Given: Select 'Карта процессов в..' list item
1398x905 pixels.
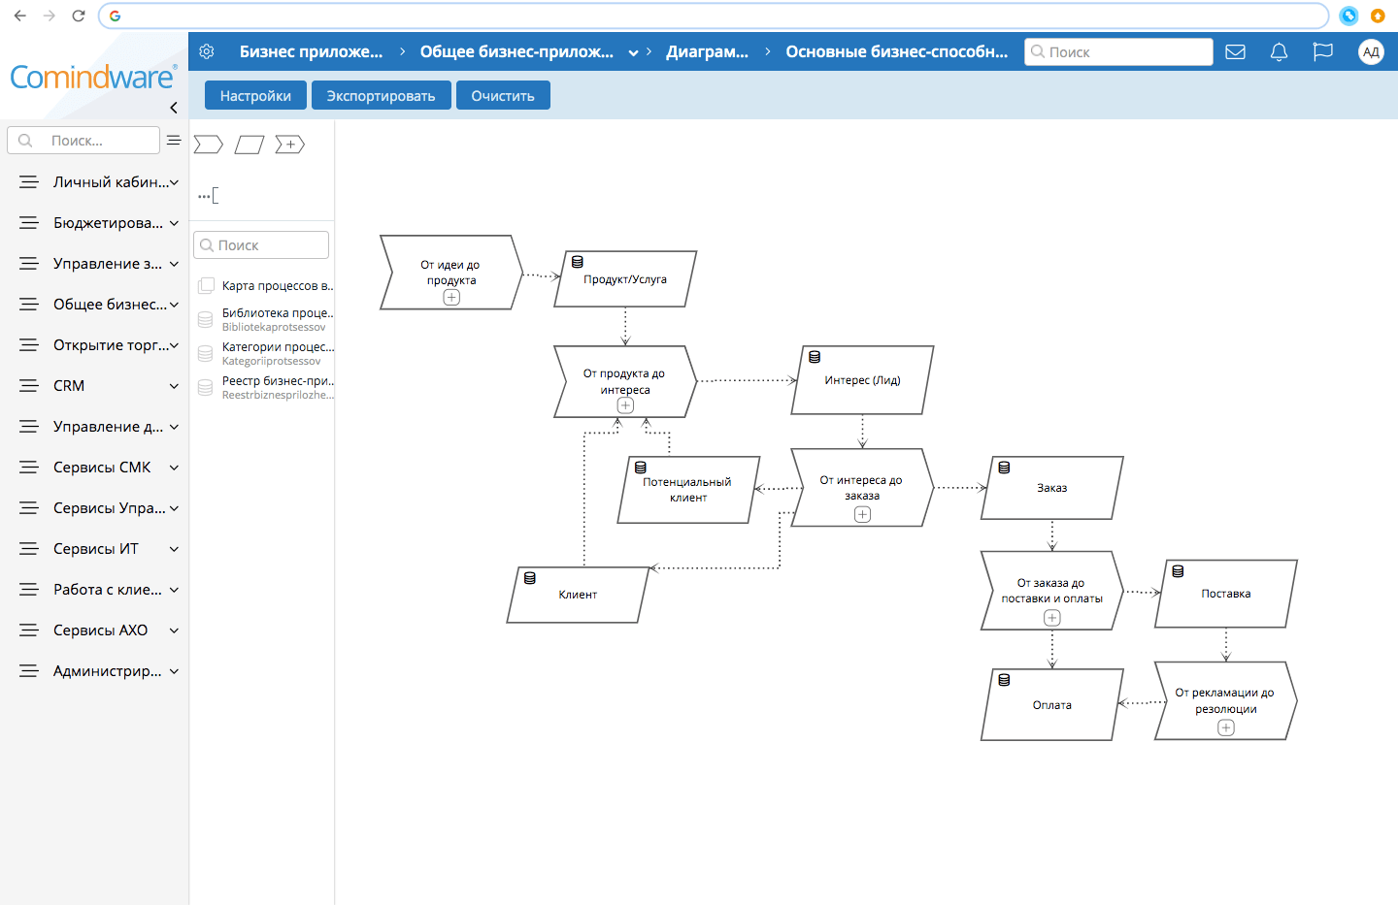Looking at the screenshot, I should tap(266, 286).
